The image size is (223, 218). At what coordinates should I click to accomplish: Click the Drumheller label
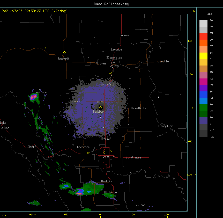click(x=165, y=126)
